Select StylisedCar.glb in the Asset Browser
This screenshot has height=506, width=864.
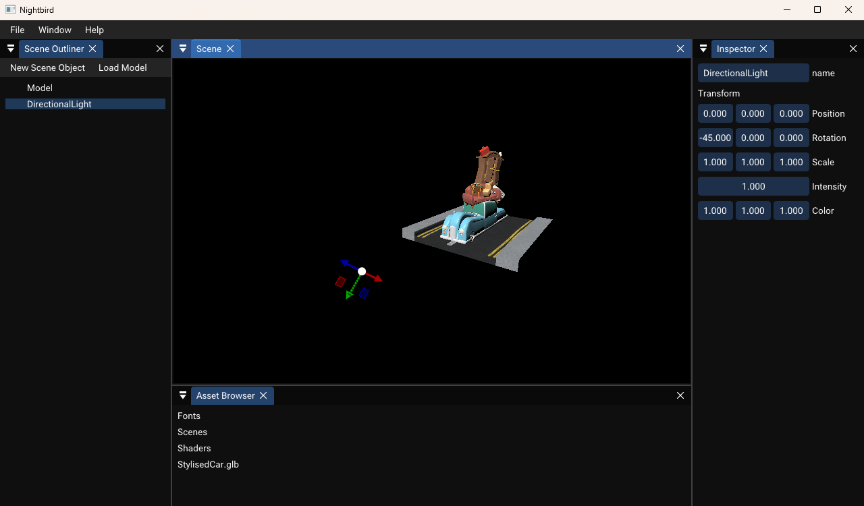click(x=208, y=464)
